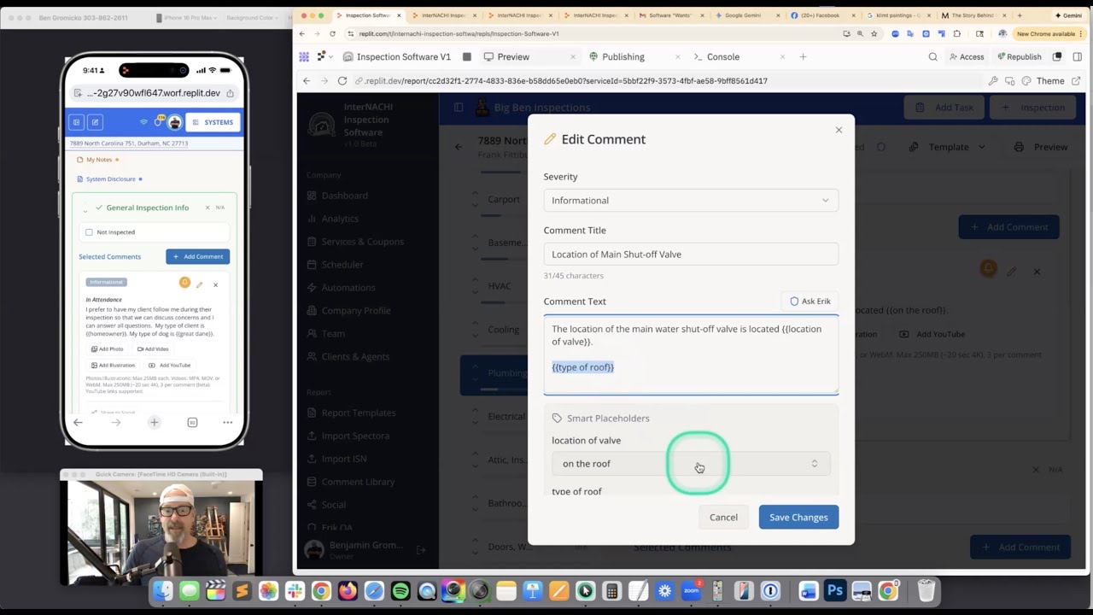Click the Ask Erik button
1093x615 pixels.
[810, 301]
